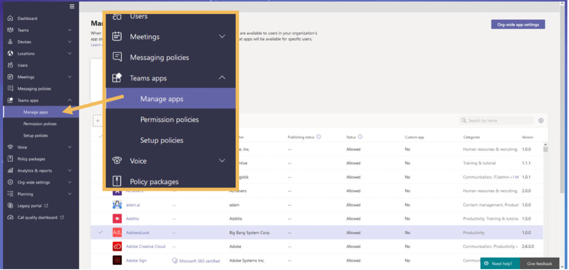The image size is (569, 270).
Task: Click the Big Bang System Corp. publisher cell
Action: click(250, 233)
